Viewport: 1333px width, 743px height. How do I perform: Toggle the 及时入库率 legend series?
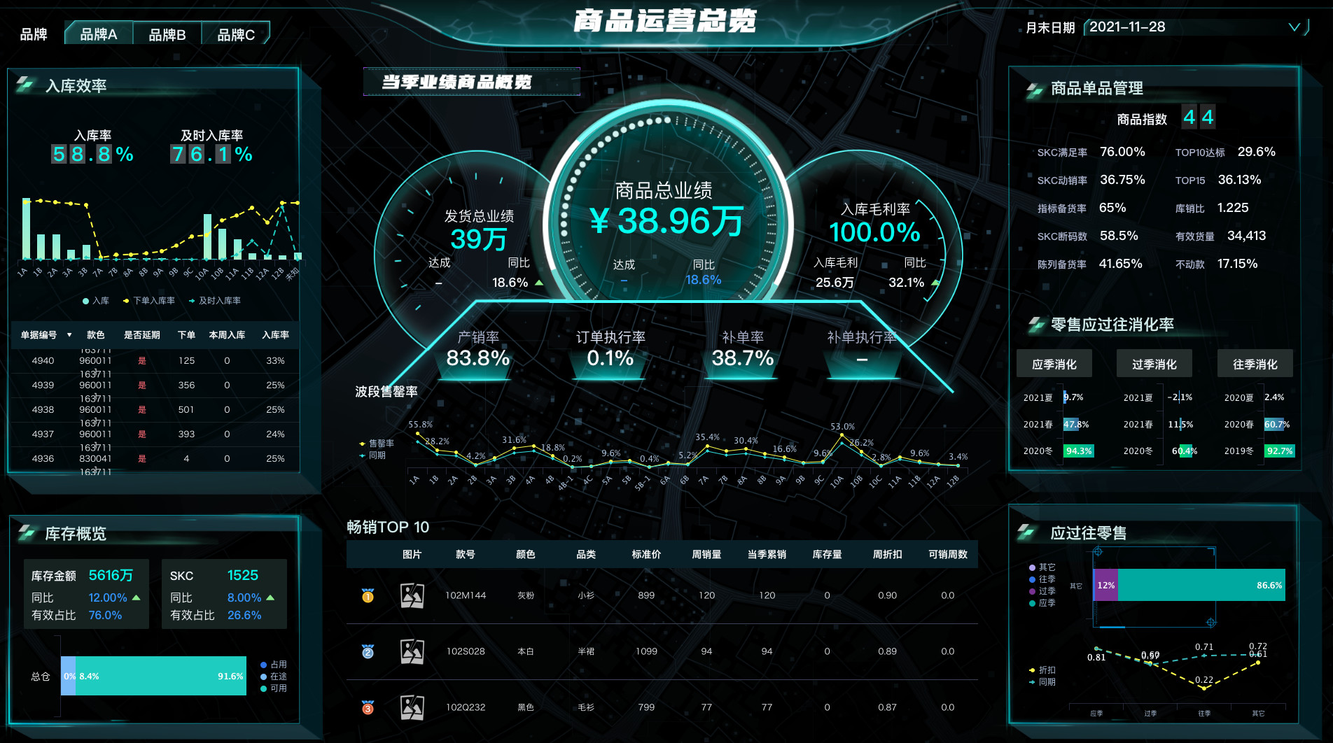[215, 301]
